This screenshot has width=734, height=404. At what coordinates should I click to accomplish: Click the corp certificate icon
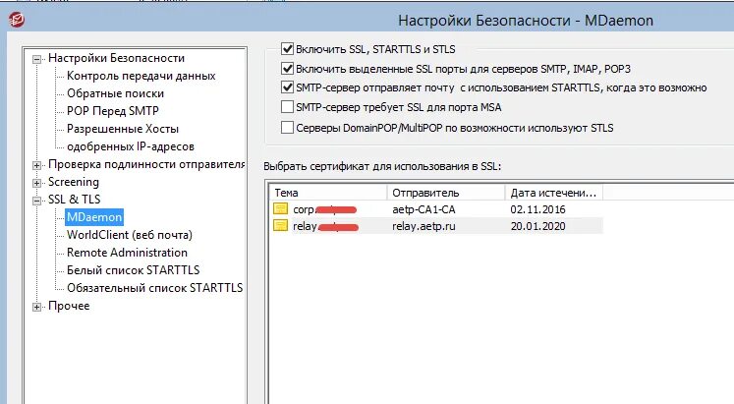[x=280, y=208]
